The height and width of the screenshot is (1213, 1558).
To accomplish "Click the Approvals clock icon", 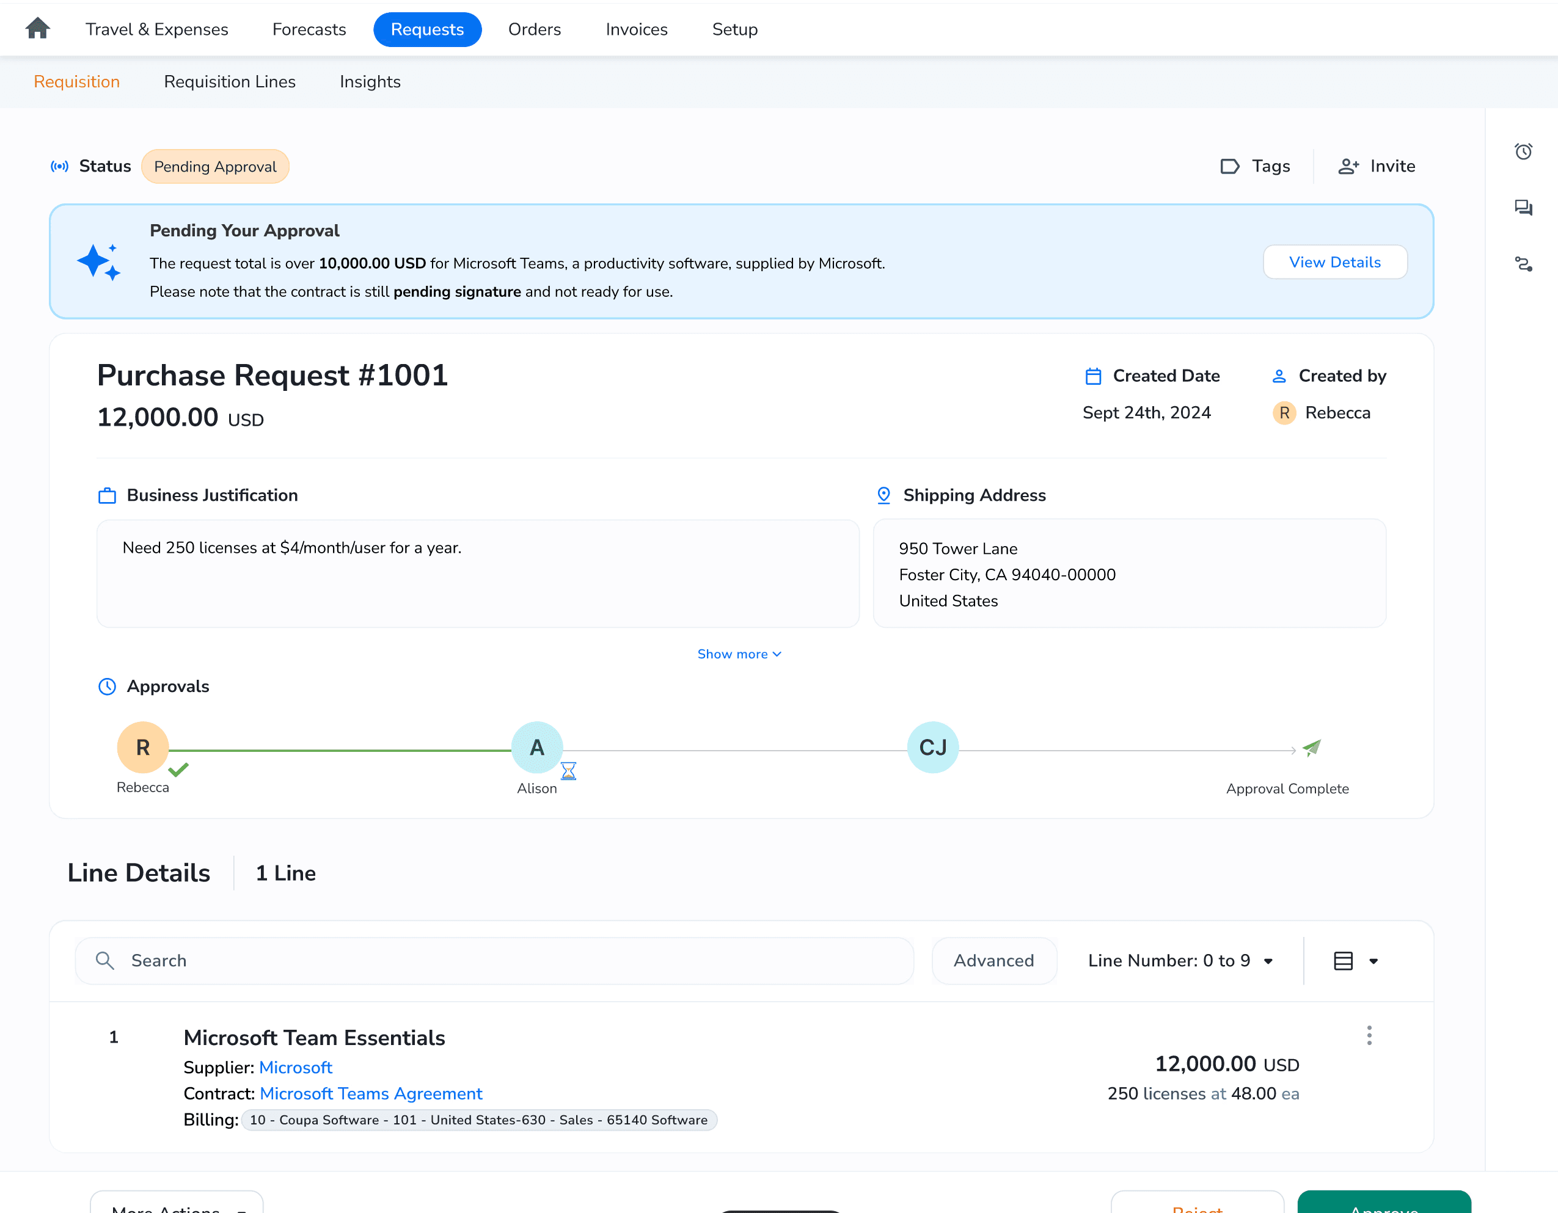I will pos(107,687).
